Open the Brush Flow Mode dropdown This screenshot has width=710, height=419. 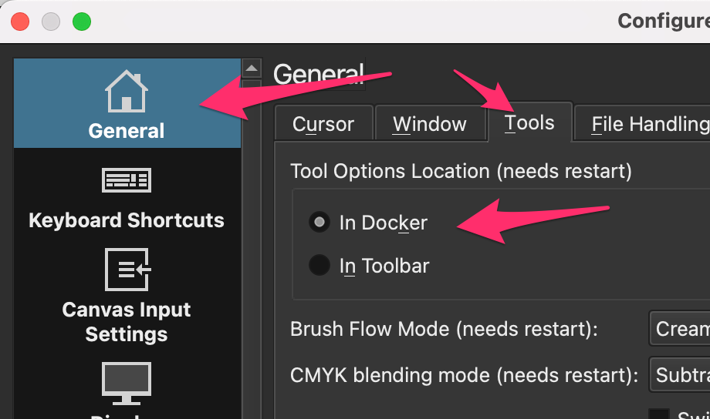679,330
